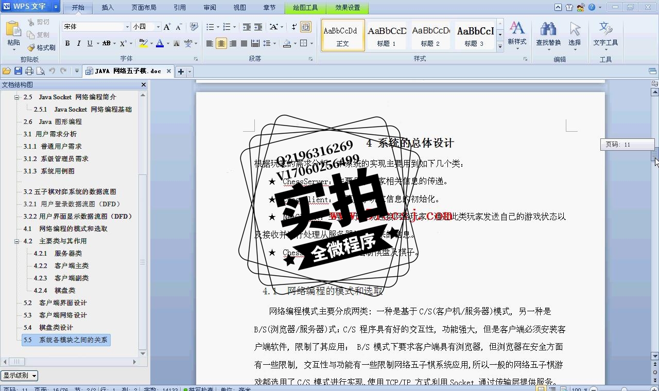Apply strikethrough with the AB icon
The height and width of the screenshot is (391, 659).
coord(106,43)
